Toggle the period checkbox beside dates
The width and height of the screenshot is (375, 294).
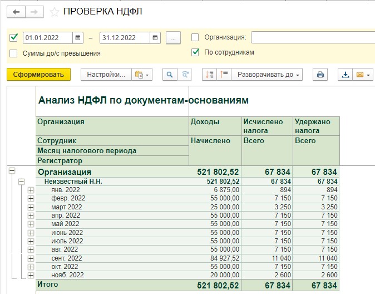(x=13, y=38)
